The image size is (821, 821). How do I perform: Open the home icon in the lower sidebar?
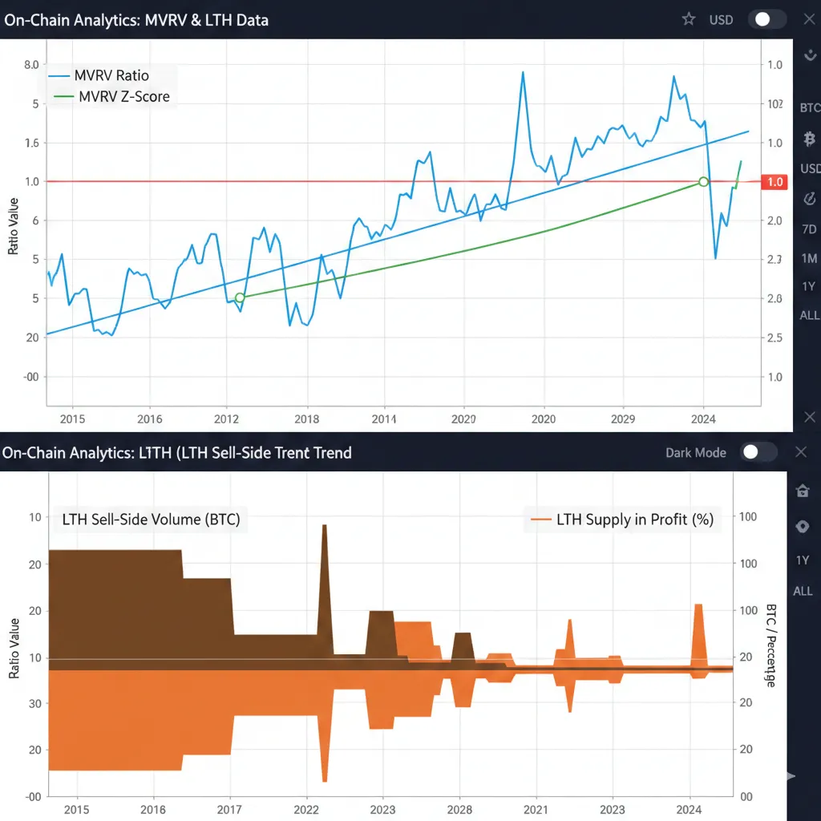(x=803, y=491)
